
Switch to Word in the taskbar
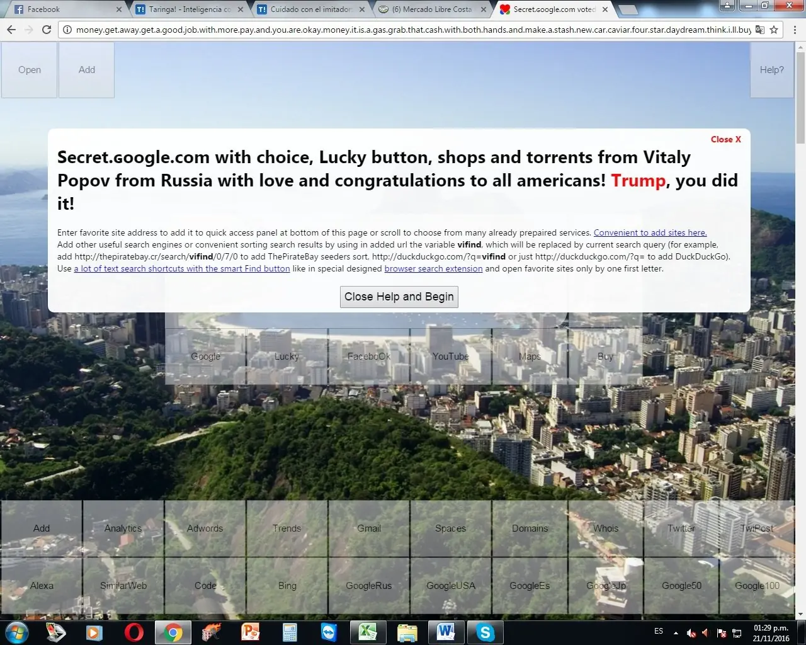[446, 632]
